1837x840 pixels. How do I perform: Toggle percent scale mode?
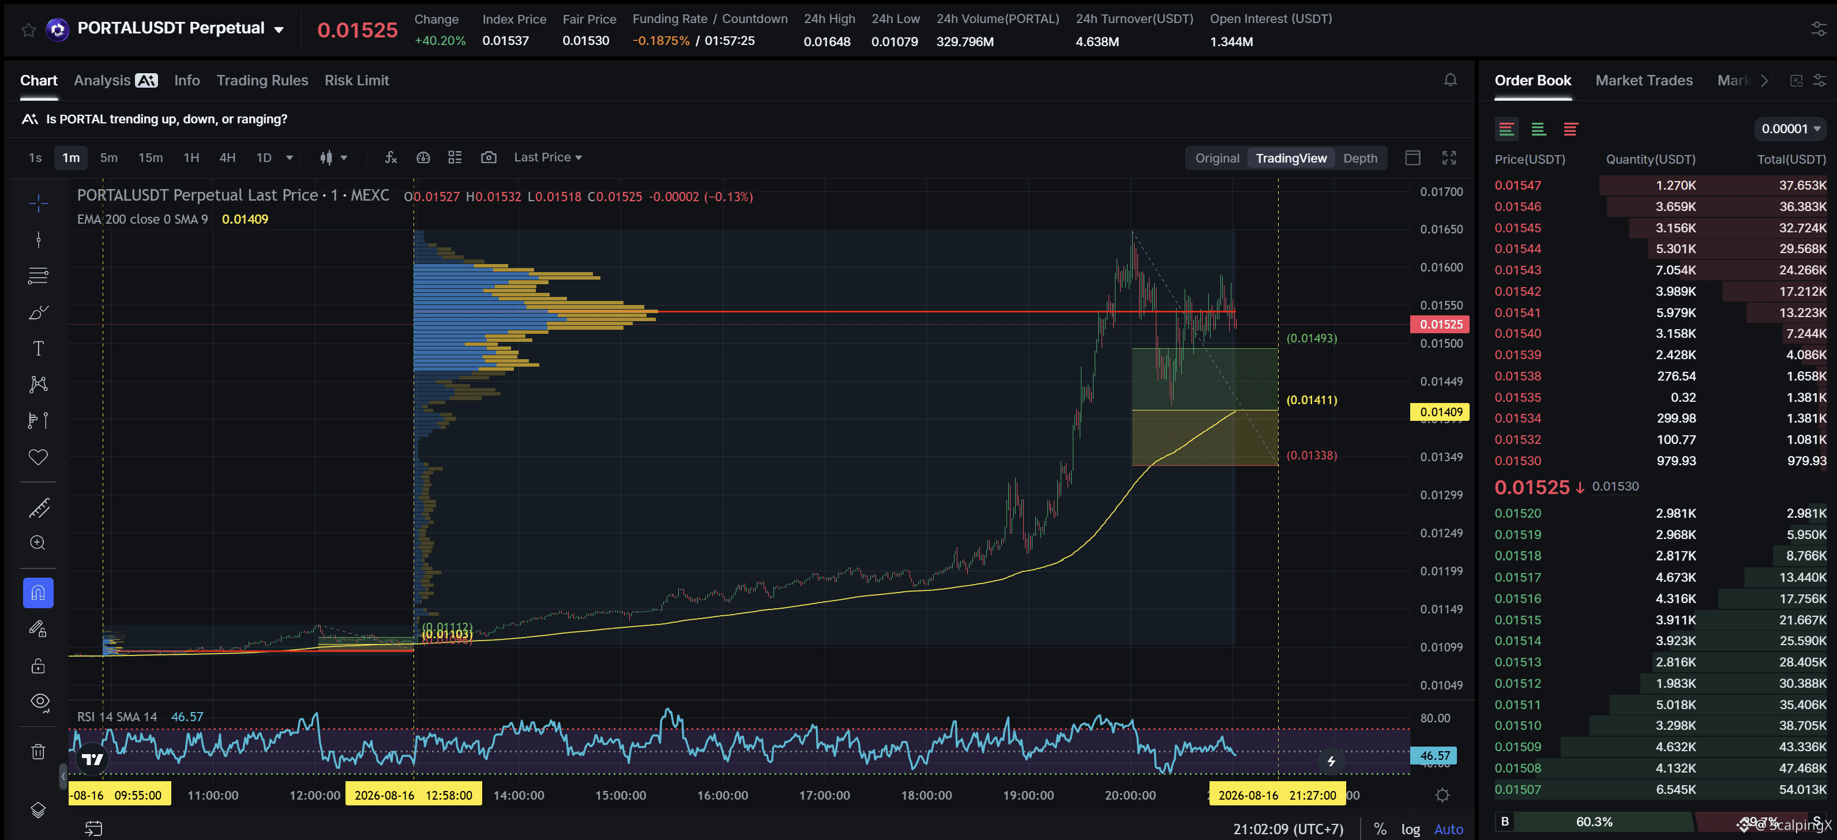[1381, 828]
